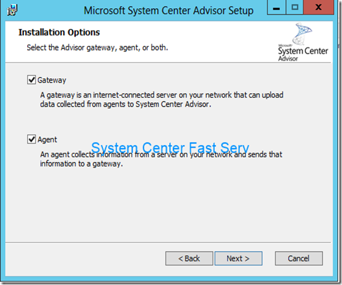
Task: Uncheck the Agent checkbox
Action: (32, 139)
